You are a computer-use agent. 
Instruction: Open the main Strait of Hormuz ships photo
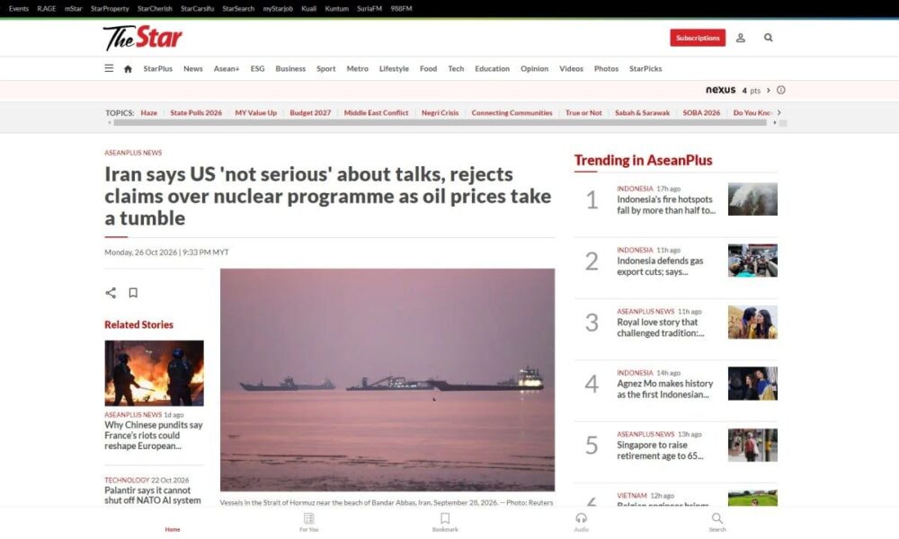click(x=387, y=380)
